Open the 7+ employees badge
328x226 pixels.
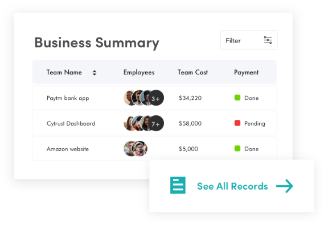click(x=156, y=123)
